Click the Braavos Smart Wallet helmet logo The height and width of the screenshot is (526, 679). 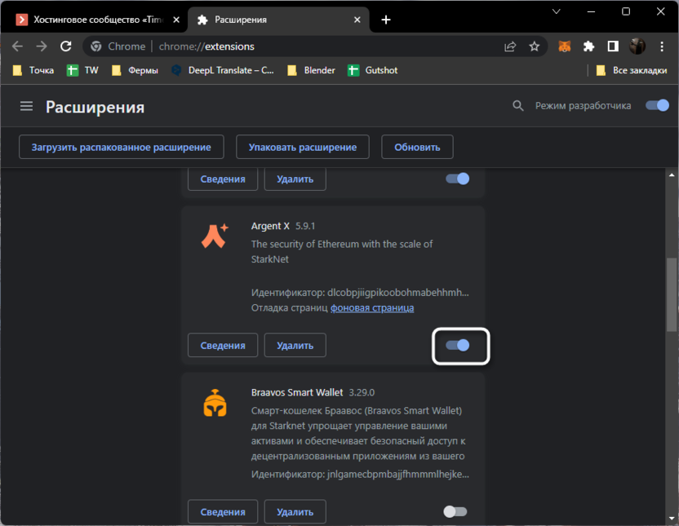[x=215, y=403]
